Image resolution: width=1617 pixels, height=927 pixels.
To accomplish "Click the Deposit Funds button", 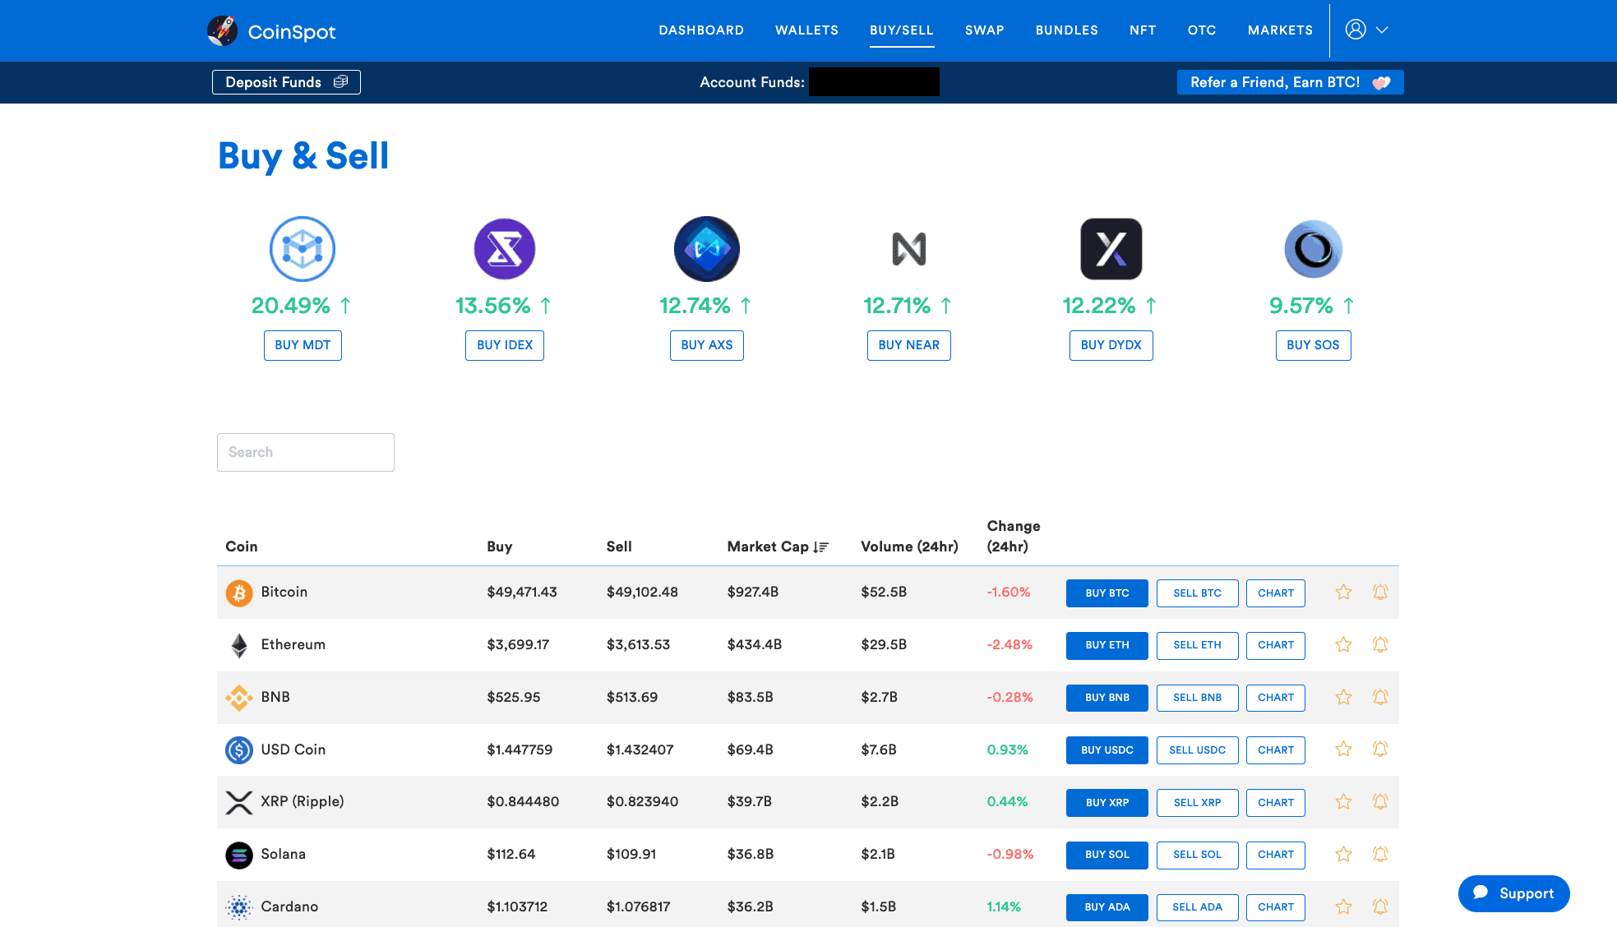I will tap(286, 82).
